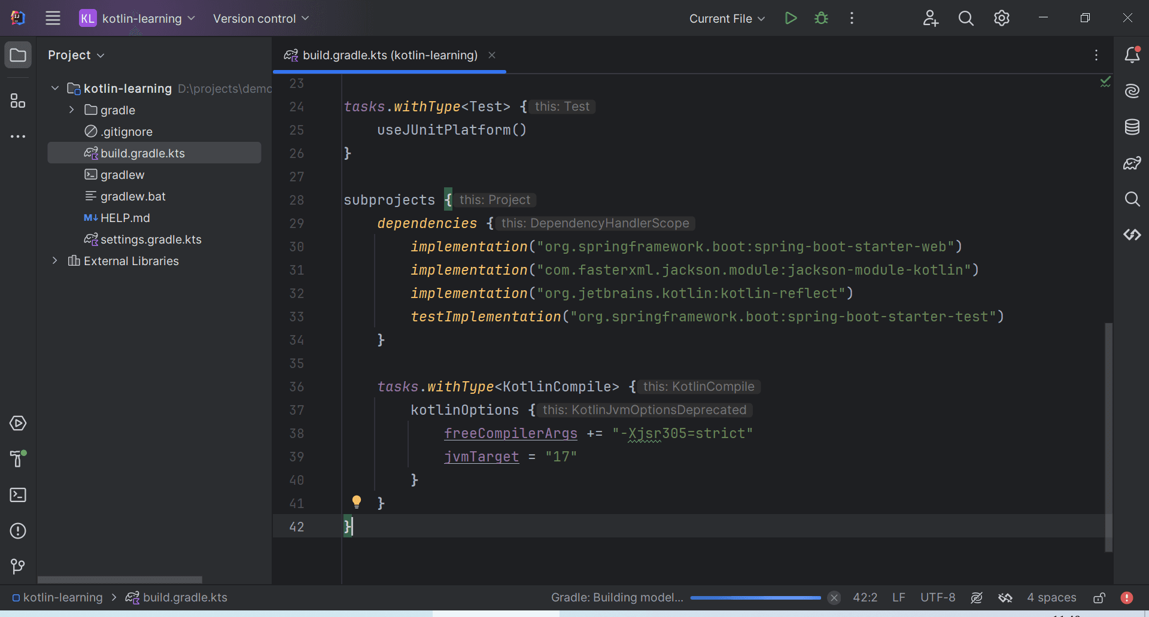Expand the gradle folder
Image resolution: width=1149 pixels, height=617 pixels.
72,110
